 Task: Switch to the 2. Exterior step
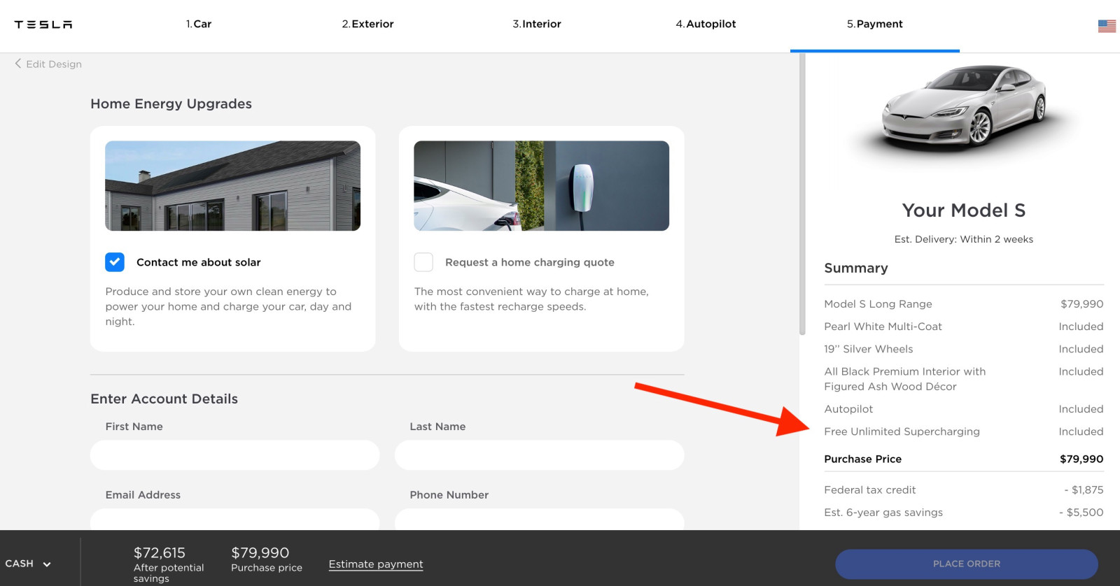pos(367,24)
